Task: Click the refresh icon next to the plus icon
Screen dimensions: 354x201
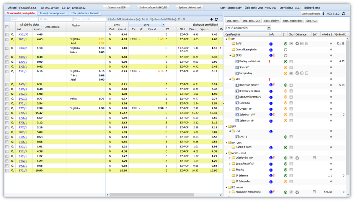Action: 216,19
